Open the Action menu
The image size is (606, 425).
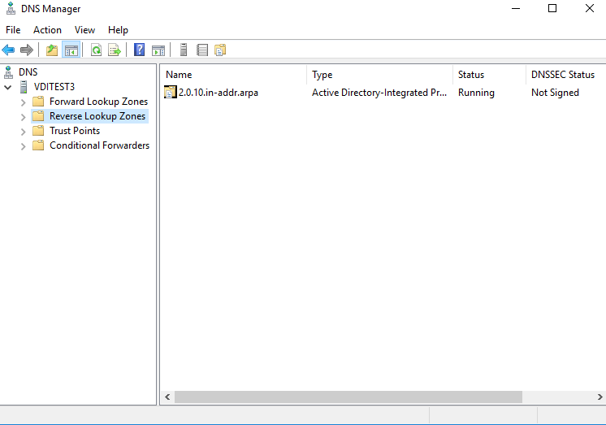pos(47,30)
